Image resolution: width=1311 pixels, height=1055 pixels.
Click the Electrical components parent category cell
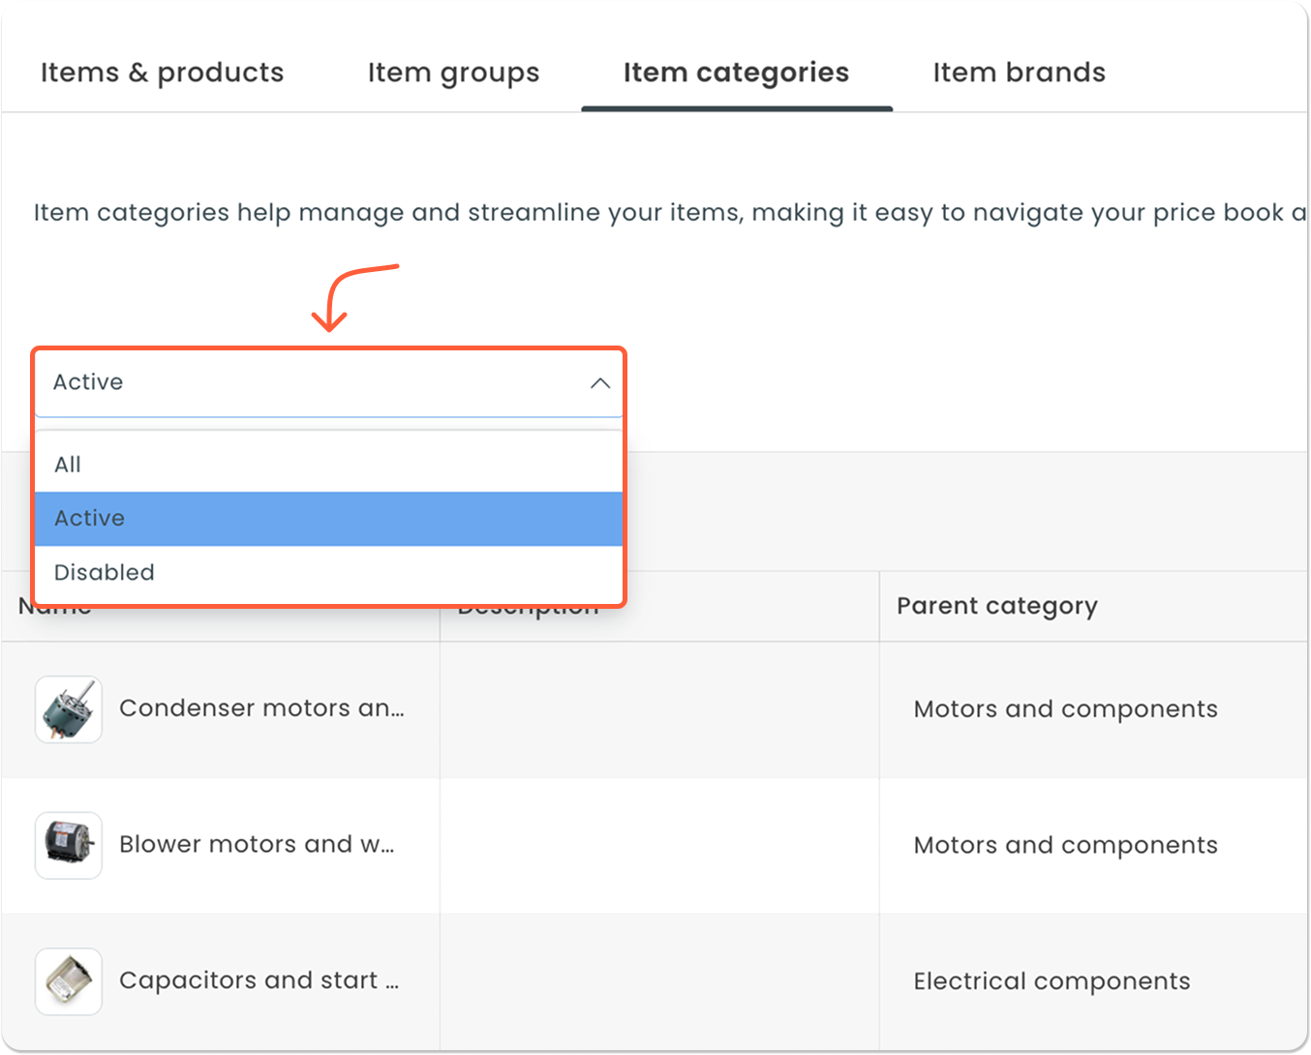tap(1052, 981)
